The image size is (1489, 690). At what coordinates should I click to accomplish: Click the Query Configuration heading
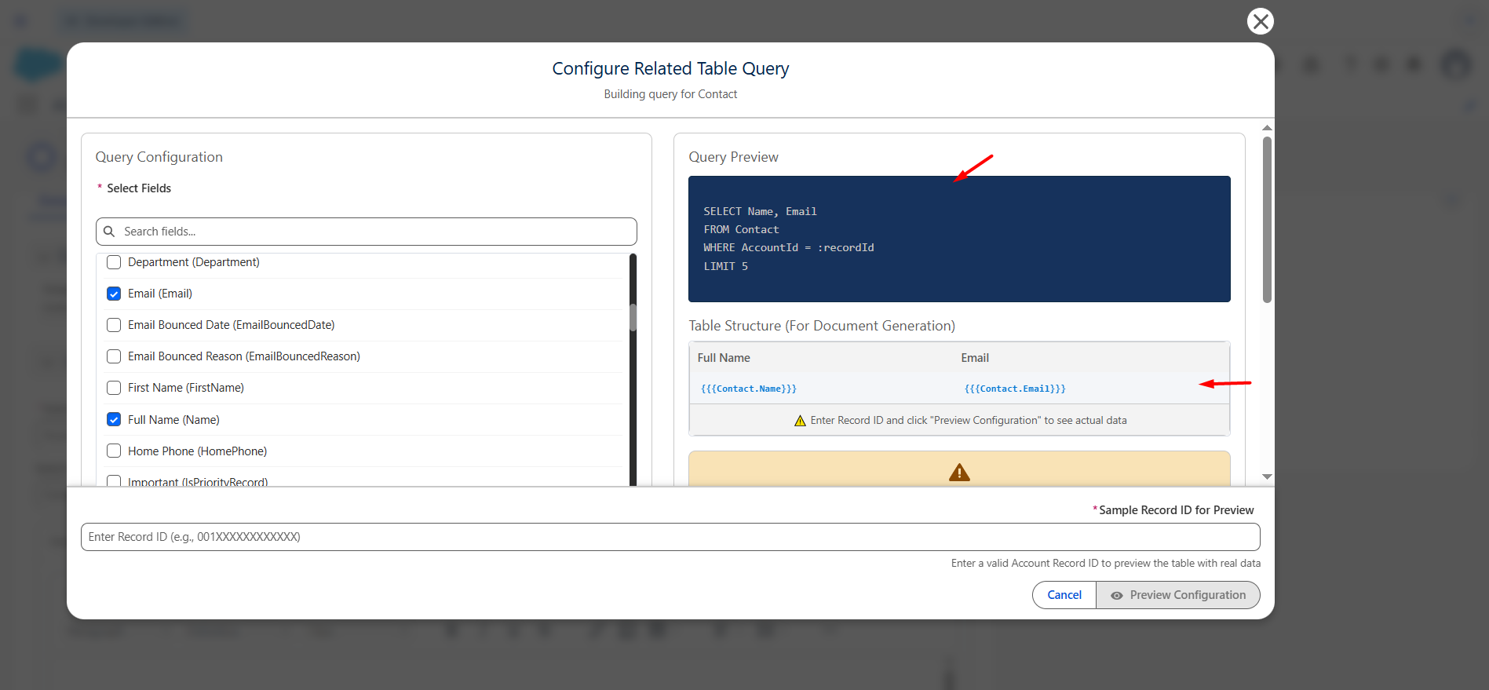point(159,157)
